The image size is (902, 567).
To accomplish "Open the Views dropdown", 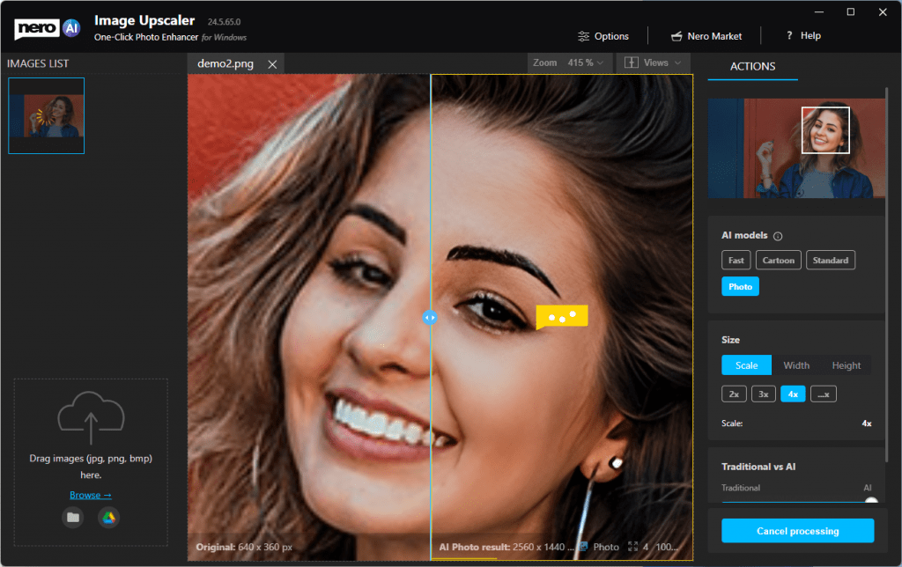I will coord(654,63).
